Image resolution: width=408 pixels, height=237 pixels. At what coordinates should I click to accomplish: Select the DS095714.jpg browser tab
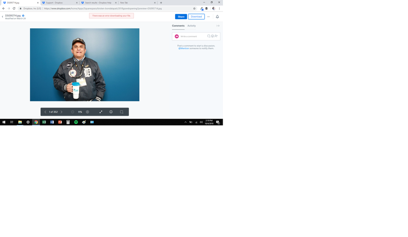click(20, 2)
